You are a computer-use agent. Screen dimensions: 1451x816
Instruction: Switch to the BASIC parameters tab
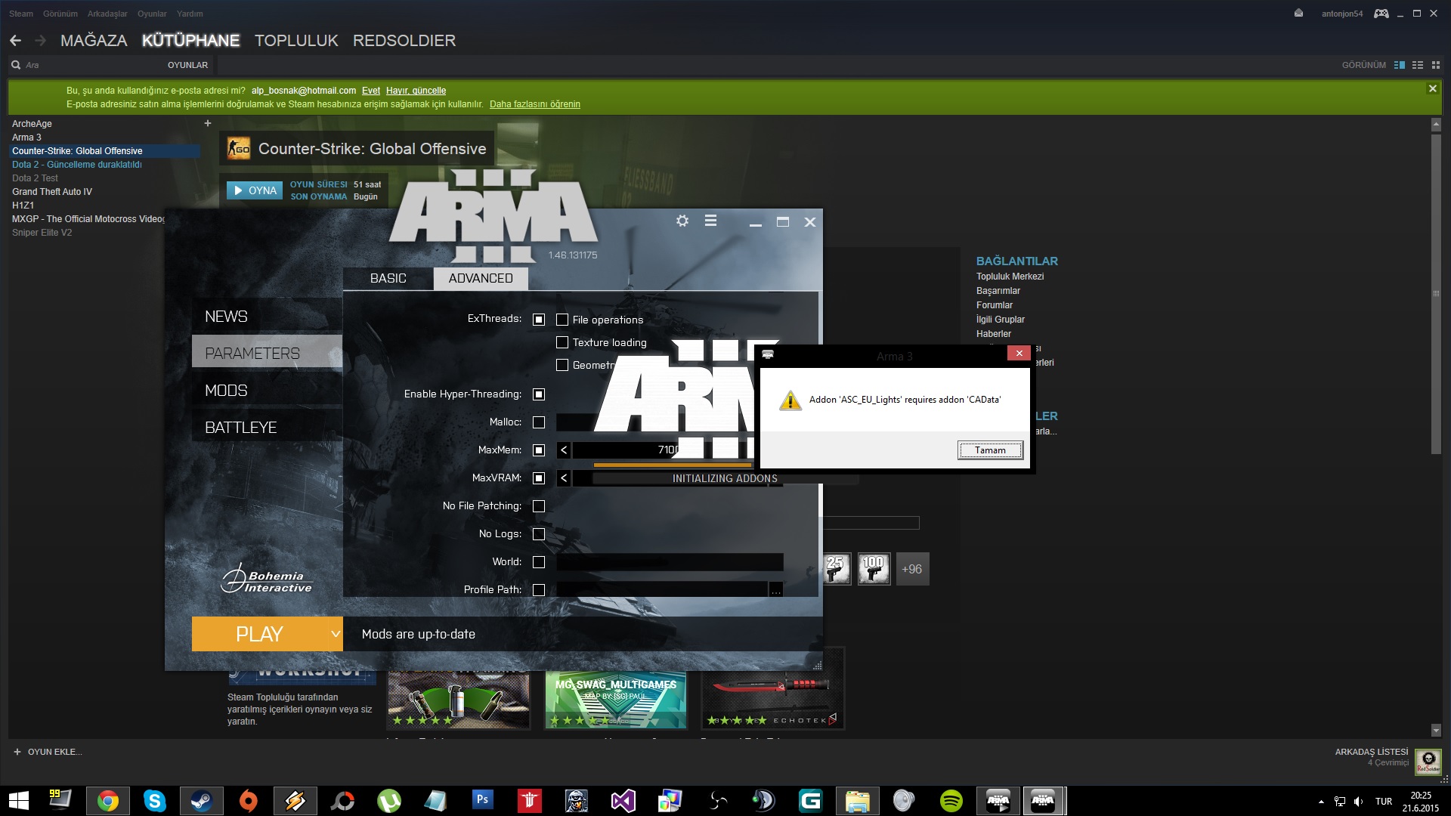[388, 278]
